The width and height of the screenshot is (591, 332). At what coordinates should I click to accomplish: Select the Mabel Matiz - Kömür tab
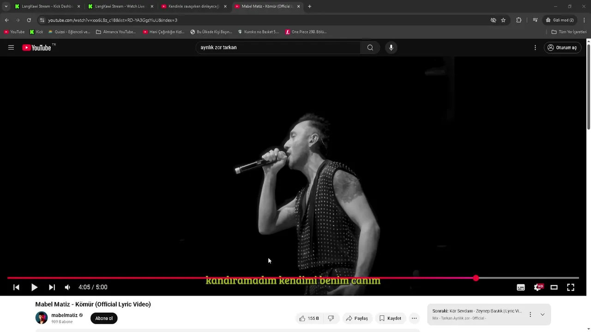[x=266, y=6]
